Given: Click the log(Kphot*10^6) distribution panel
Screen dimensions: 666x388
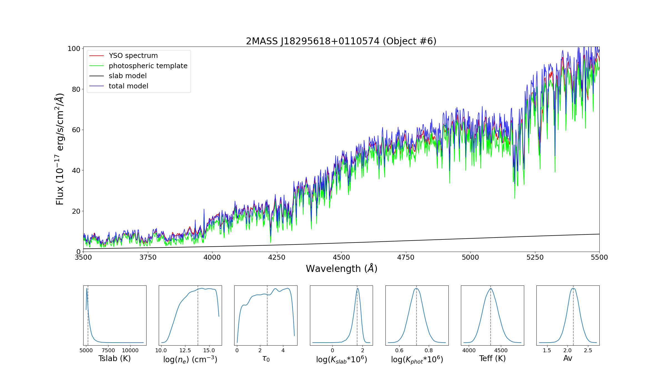Looking at the screenshot, I should [417, 315].
